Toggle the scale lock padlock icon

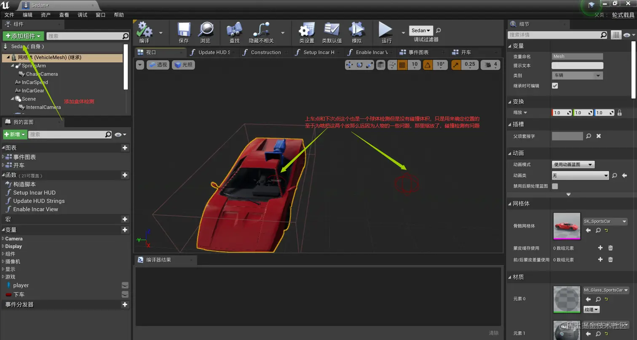click(619, 113)
